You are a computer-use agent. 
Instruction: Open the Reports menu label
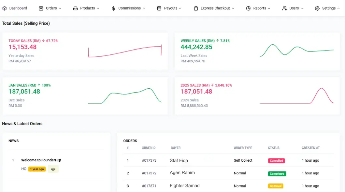coord(260,8)
